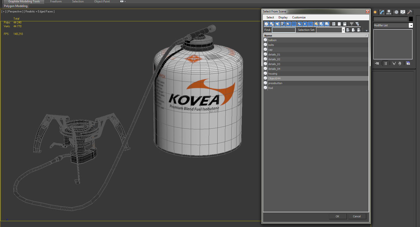Click Display Frozen Objects filter icon
This screenshot has height=227, width=420.
pyautogui.click(x=321, y=24)
